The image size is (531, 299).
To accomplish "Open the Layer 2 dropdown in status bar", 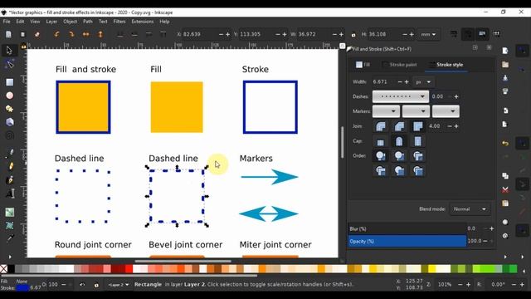I will coord(118,285).
